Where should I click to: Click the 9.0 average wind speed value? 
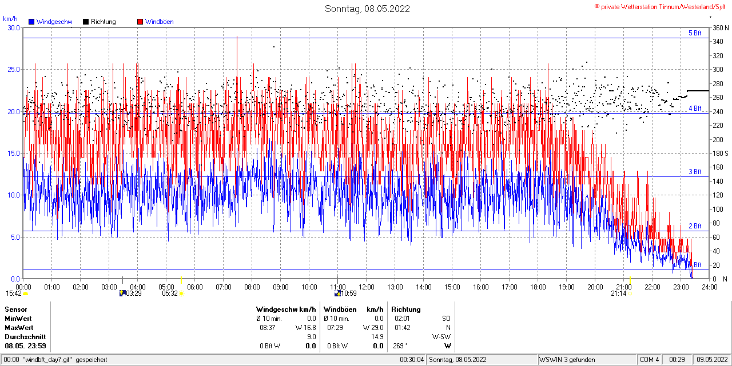(312, 337)
